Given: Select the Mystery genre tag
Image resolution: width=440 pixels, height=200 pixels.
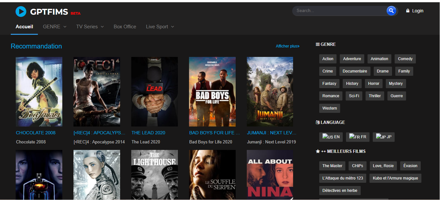Looking at the screenshot, I should 396,84.
